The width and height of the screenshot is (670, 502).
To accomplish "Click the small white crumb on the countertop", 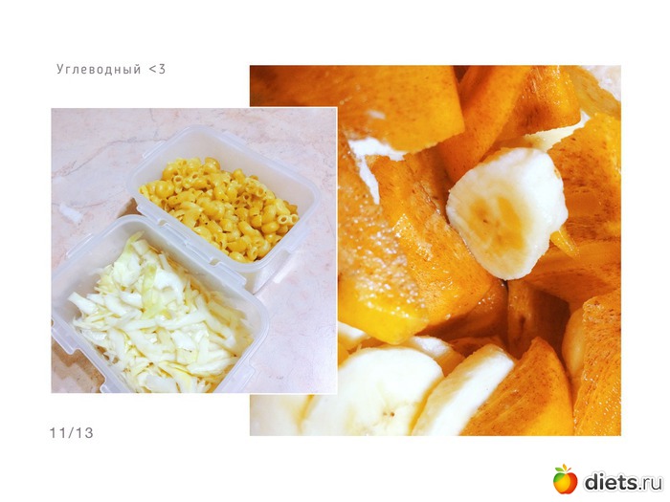I will pyautogui.click(x=71, y=214).
